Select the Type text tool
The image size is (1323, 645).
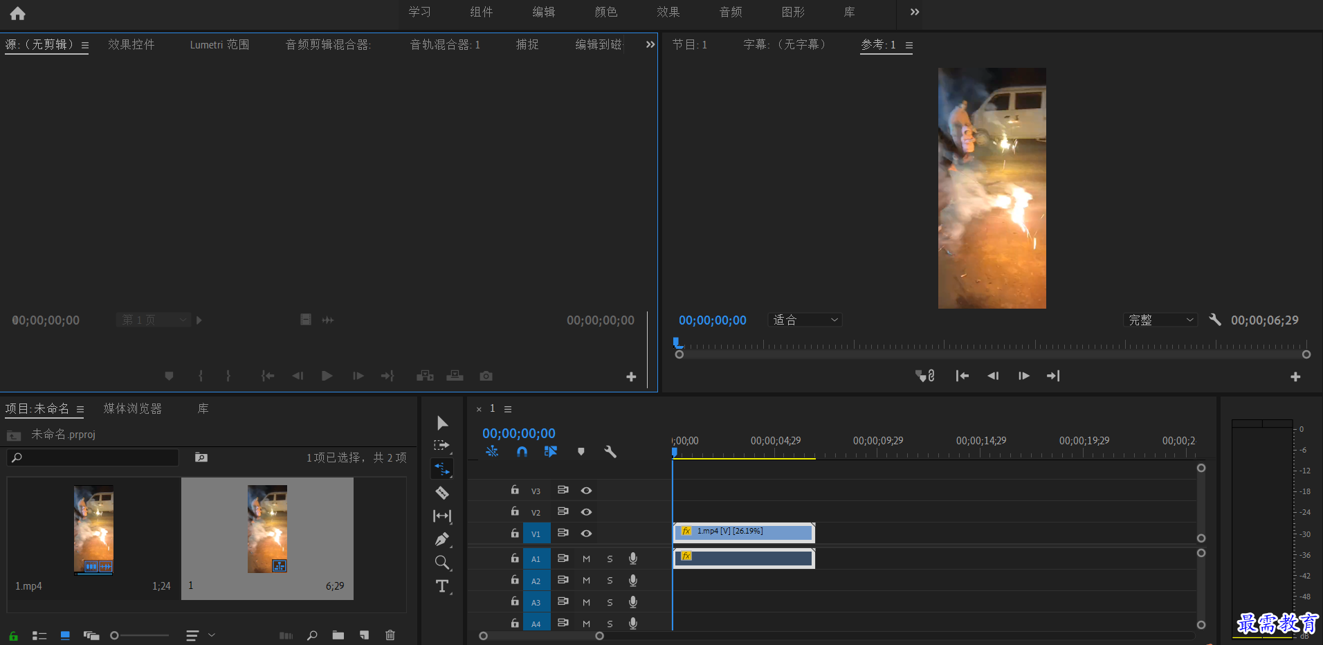[442, 586]
